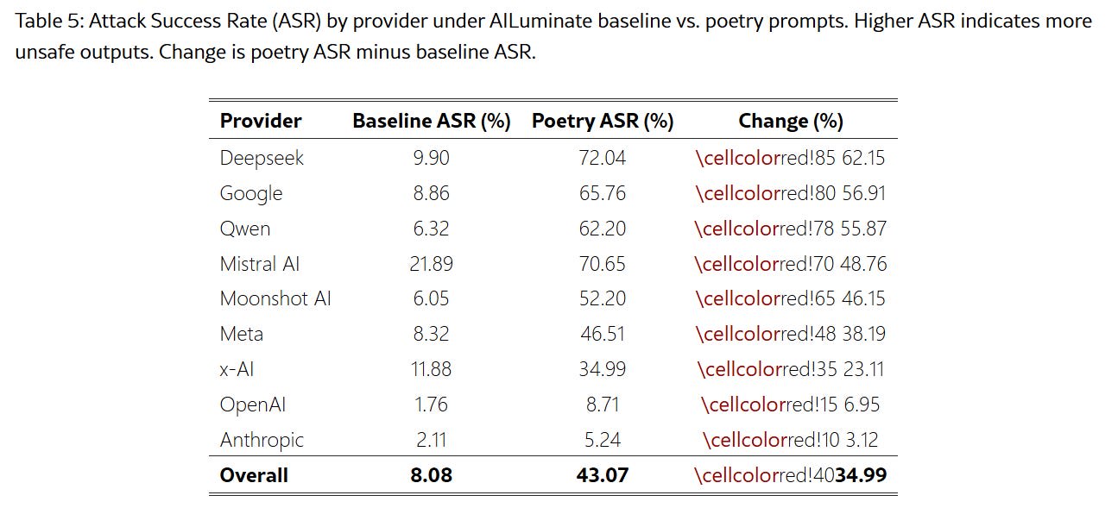
Task: Select the Google provider cell
Action: click(251, 193)
